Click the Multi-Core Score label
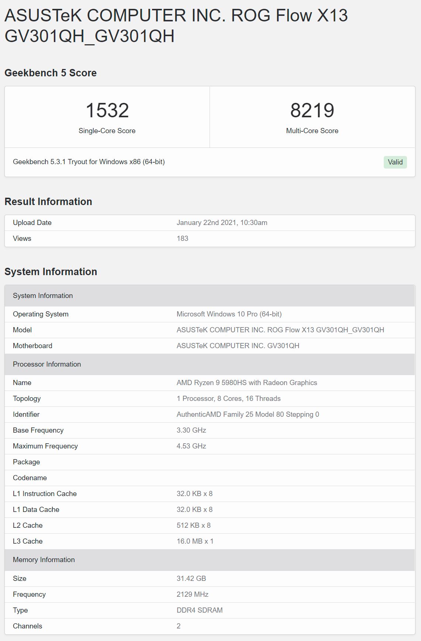 [x=312, y=131]
